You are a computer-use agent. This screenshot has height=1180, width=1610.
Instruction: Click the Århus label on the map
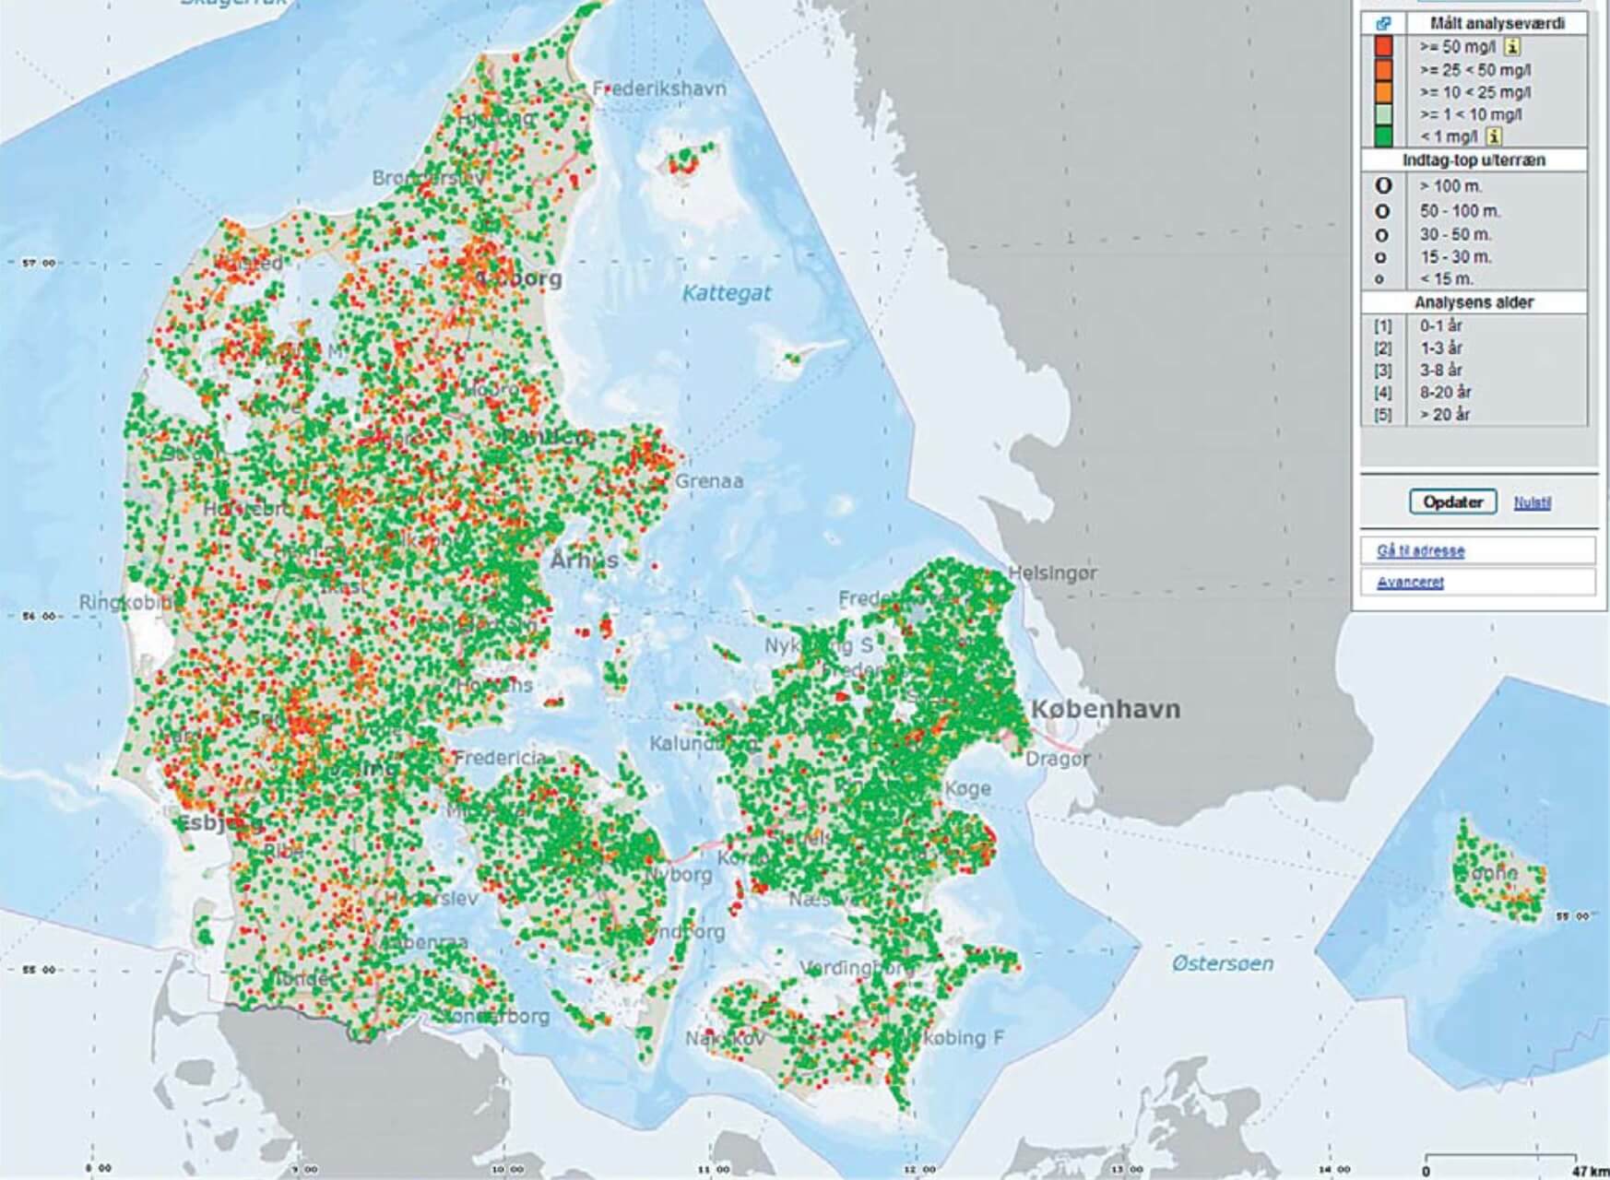(x=585, y=560)
